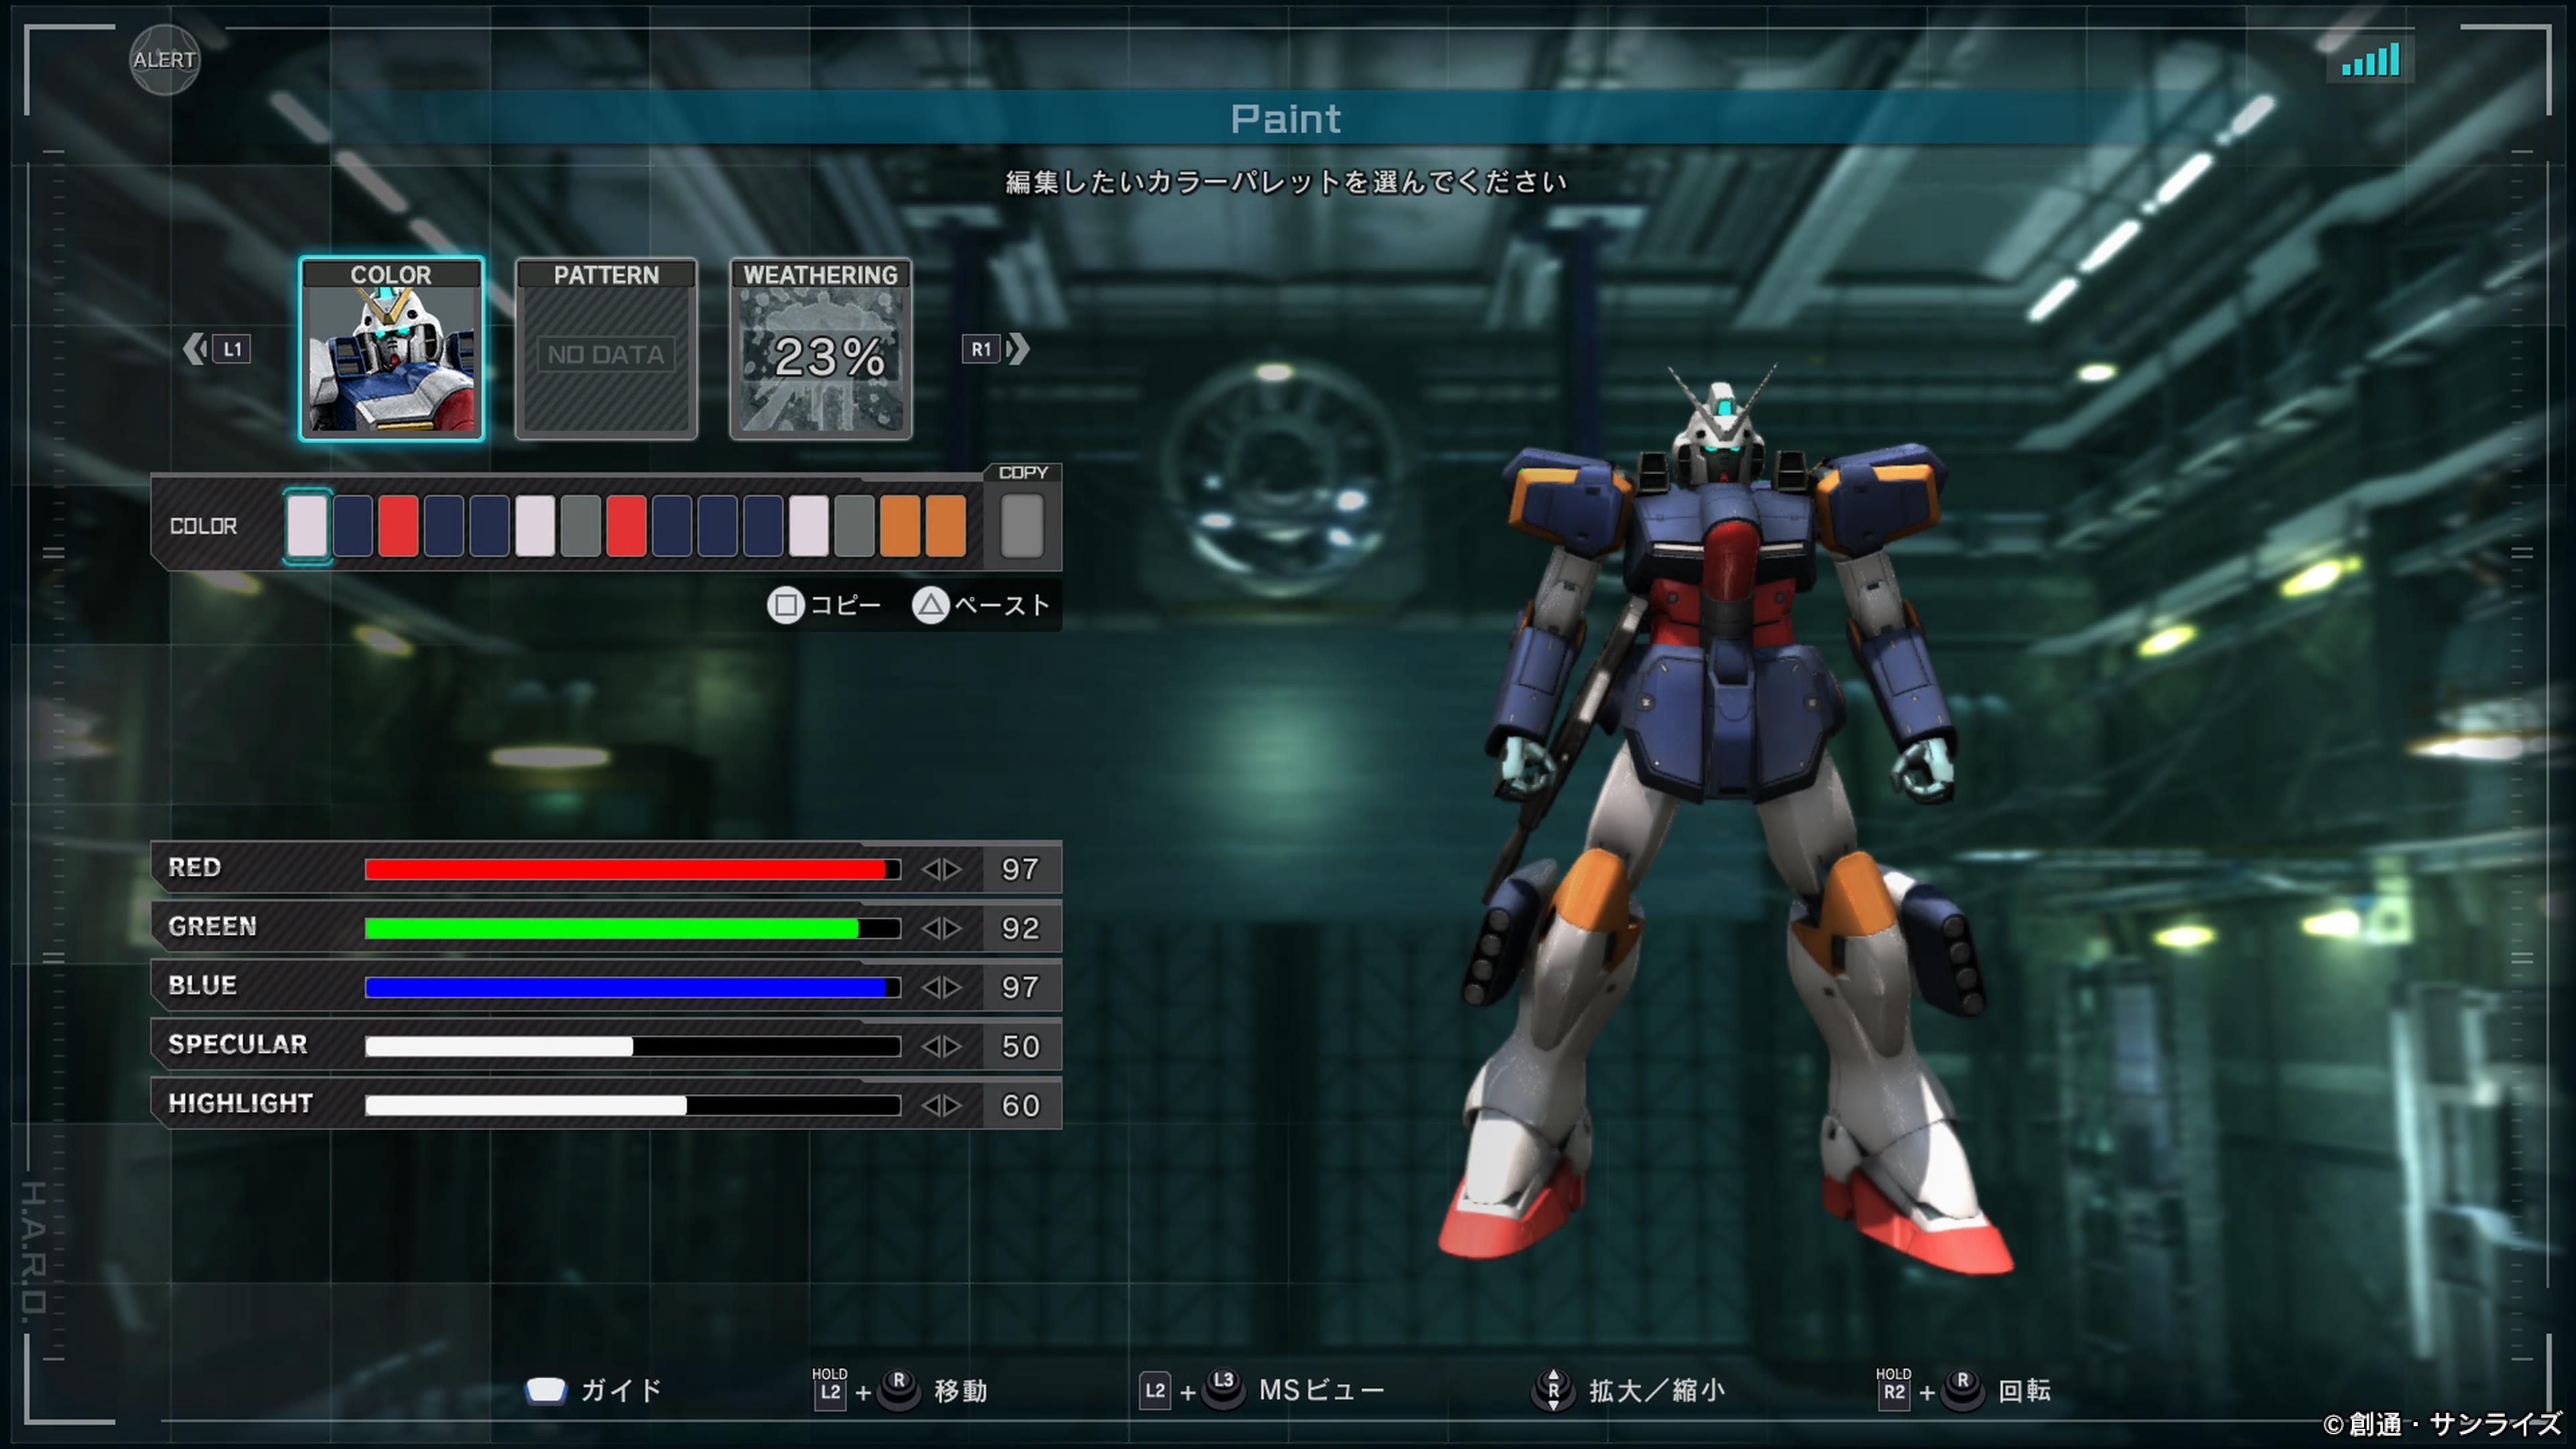Click the gray COPY slot swatch
2576x1449 pixels.
pyautogui.click(x=1021, y=526)
